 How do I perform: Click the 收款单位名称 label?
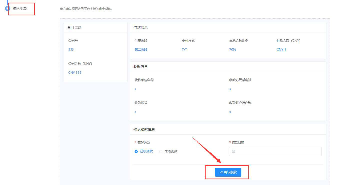(x=144, y=80)
